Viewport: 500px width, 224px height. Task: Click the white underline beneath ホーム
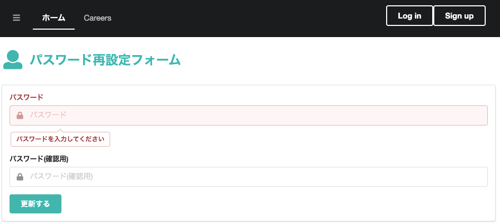[53, 29]
